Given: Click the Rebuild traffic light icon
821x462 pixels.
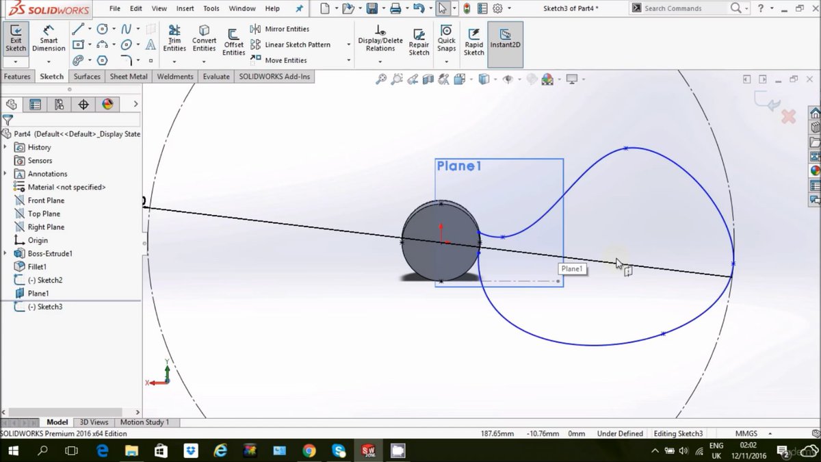Looking at the screenshot, I should tap(467, 8).
